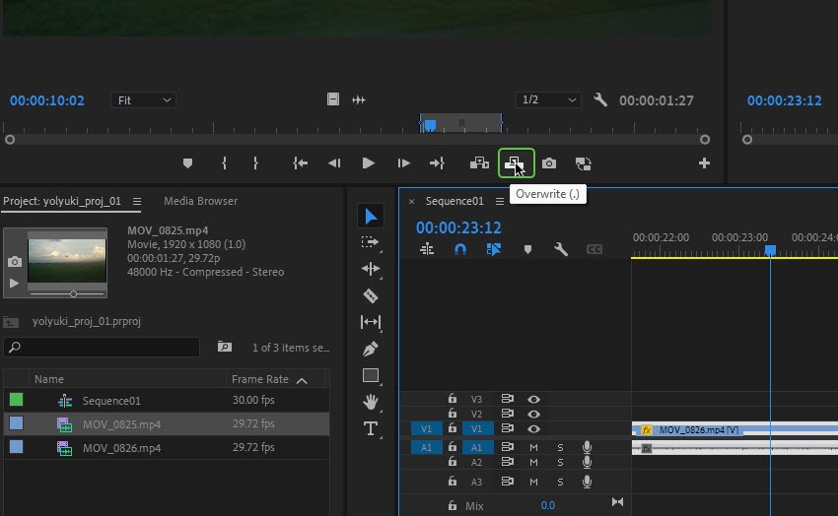Switch to the Media Browser tab
838x516 pixels.
[200, 201]
